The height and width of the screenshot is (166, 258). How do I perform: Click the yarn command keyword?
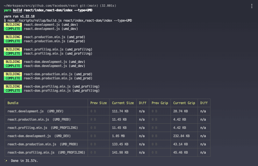(7, 10)
